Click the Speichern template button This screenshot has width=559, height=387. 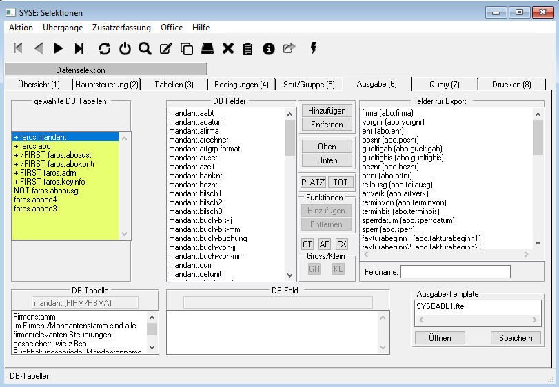point(516,338)
